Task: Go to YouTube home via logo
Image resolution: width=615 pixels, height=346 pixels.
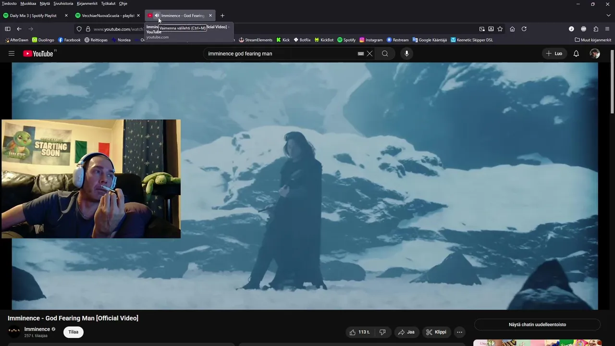Action: [38, 53]
